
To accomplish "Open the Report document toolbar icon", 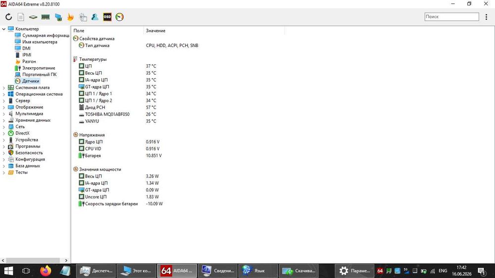I will coord(21,17).
